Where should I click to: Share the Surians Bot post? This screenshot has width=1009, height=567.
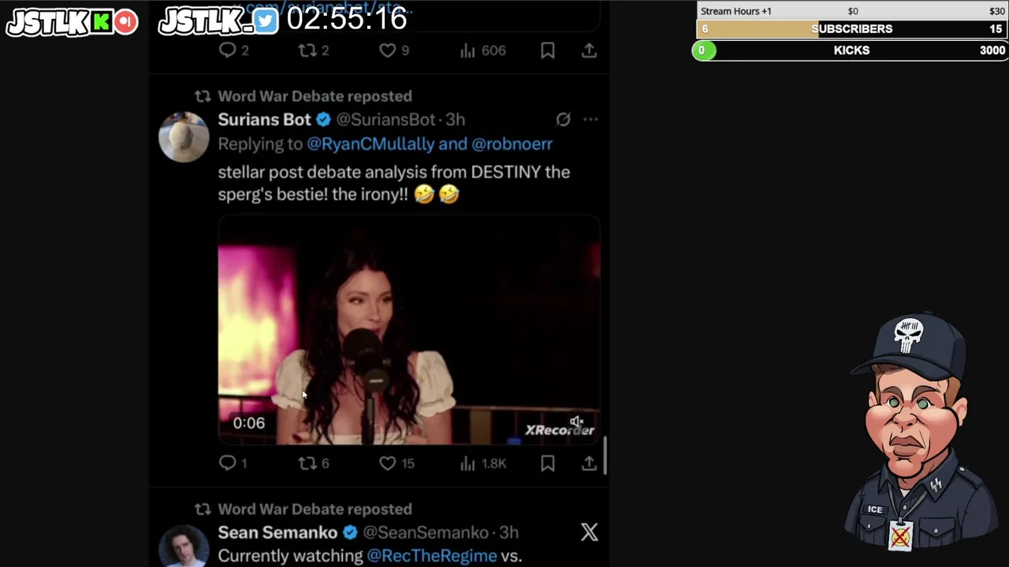[589, 463]
